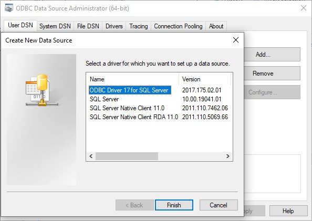Select SQL Server Native Client 11.0

pos(127,108)
